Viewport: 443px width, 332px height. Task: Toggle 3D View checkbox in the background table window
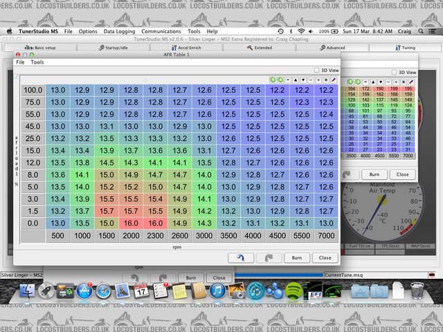click(x=394, y=72)
